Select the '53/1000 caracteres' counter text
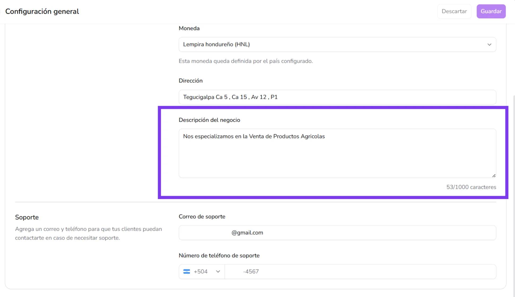Screen dimensions: 515x297 (471, 187)
